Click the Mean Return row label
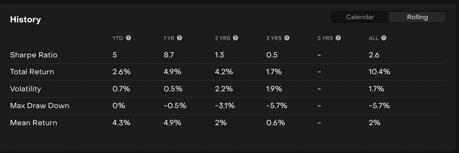Screen dimensions: 459x153 click(34, 123)
